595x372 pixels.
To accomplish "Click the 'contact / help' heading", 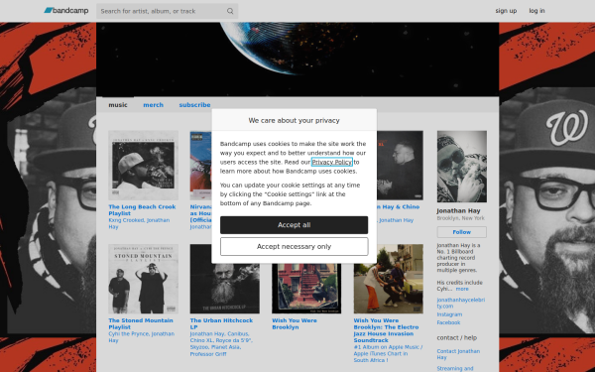I will [457, 337].
